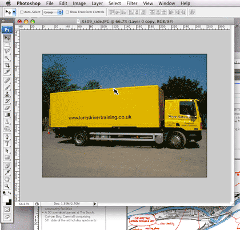This screenshot has height=230, width=240.
Task: Open the Edit menu
Action: (x=63, y=3)
